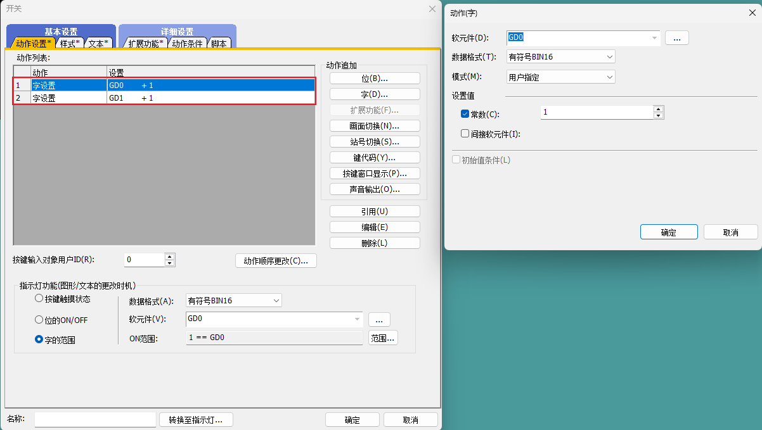Click the browse button beside 软元件(V) field
Image resolution: width=762 pixels, height=430 pixels.
[379, 320]
